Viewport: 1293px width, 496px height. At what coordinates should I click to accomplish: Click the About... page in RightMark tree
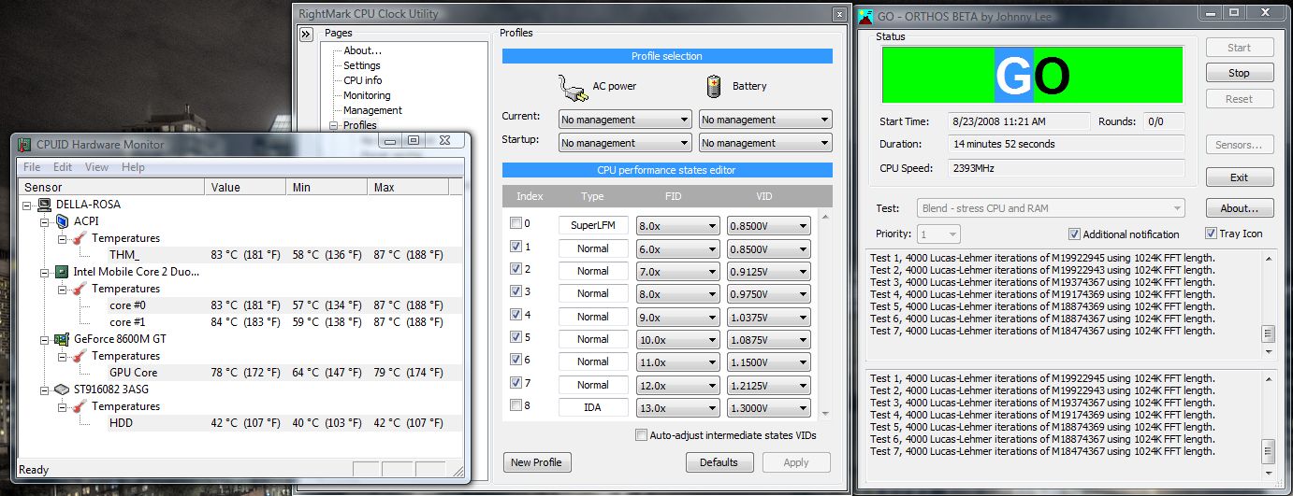[x=363, y=50]
